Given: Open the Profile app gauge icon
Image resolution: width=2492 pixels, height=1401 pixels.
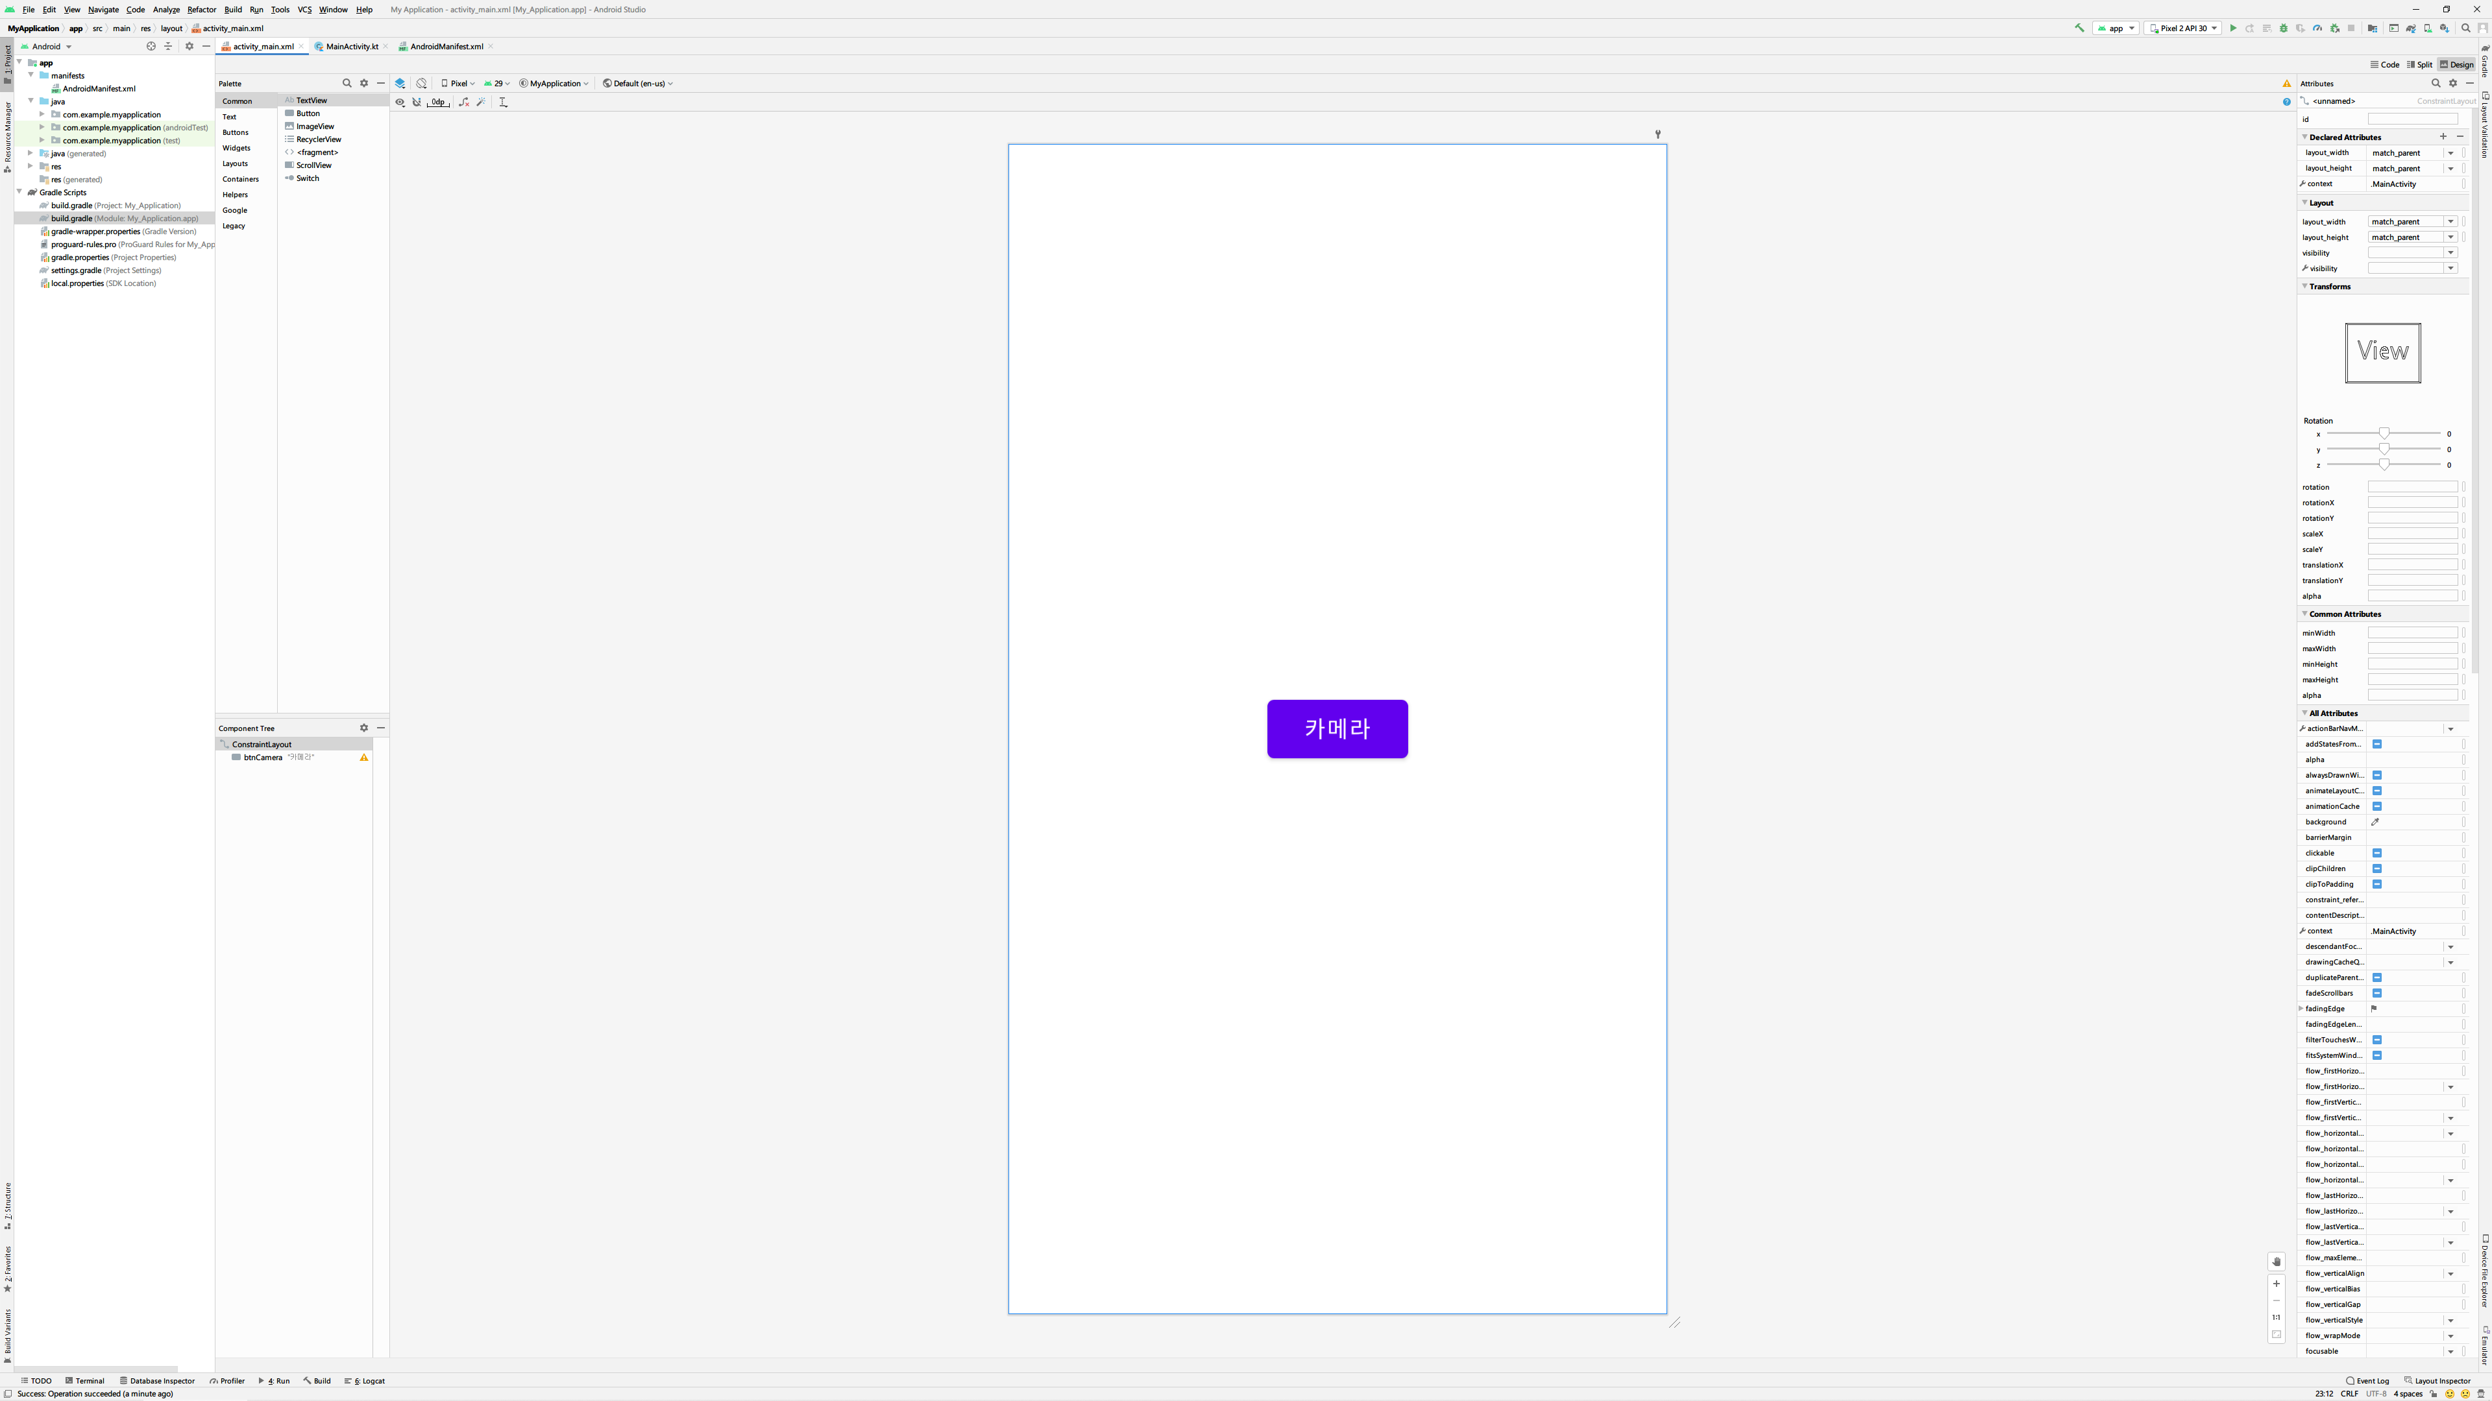Looking at the screenshot, I should tap(2317, 28).
